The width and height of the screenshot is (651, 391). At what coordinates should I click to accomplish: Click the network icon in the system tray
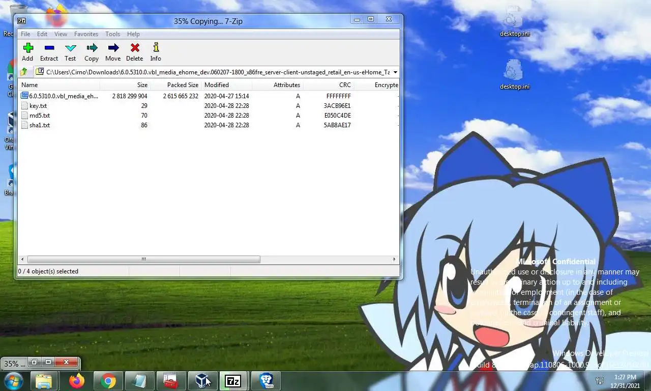(x=600, y=381)
